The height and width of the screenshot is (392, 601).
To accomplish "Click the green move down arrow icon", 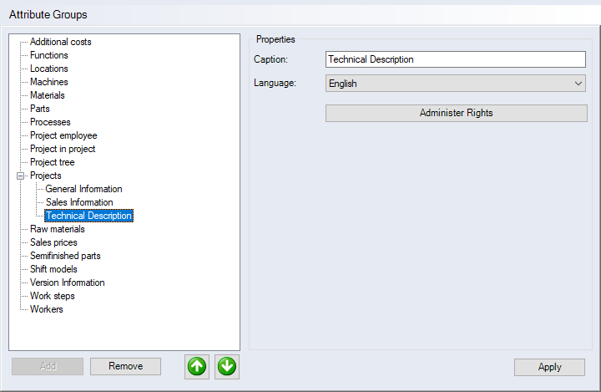I will click(227, 366).
